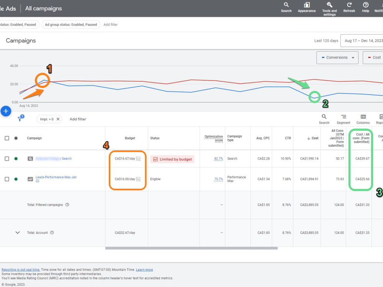The image size is (383, 287).
Task: Open the Search tool in top bar
Action: [x=286, y=7]
